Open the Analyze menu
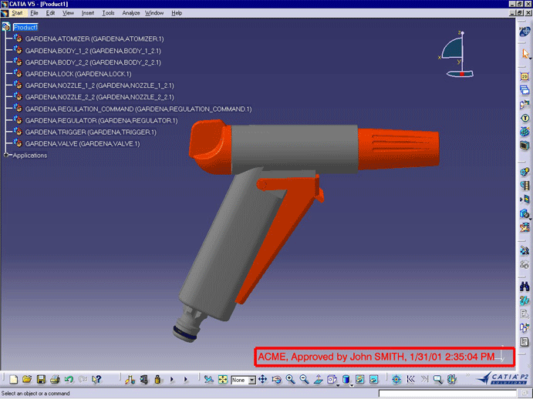The width and height of the screenshot is (533, 399). click(130, 13)
